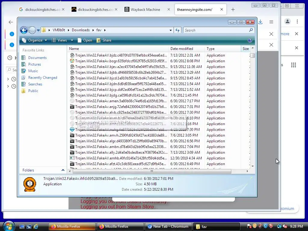This screenshot has height=231, width=308.
Task: Click the Firefox downloads arrow icon
Action: pyautogui.click(x=260, y=22)
